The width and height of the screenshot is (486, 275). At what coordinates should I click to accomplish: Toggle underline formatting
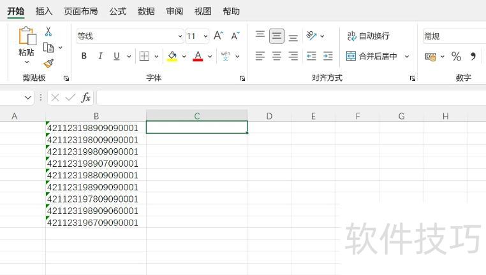(x=117, y=56)
